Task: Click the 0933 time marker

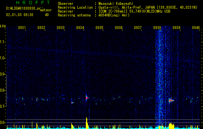Action: point(61,27)
